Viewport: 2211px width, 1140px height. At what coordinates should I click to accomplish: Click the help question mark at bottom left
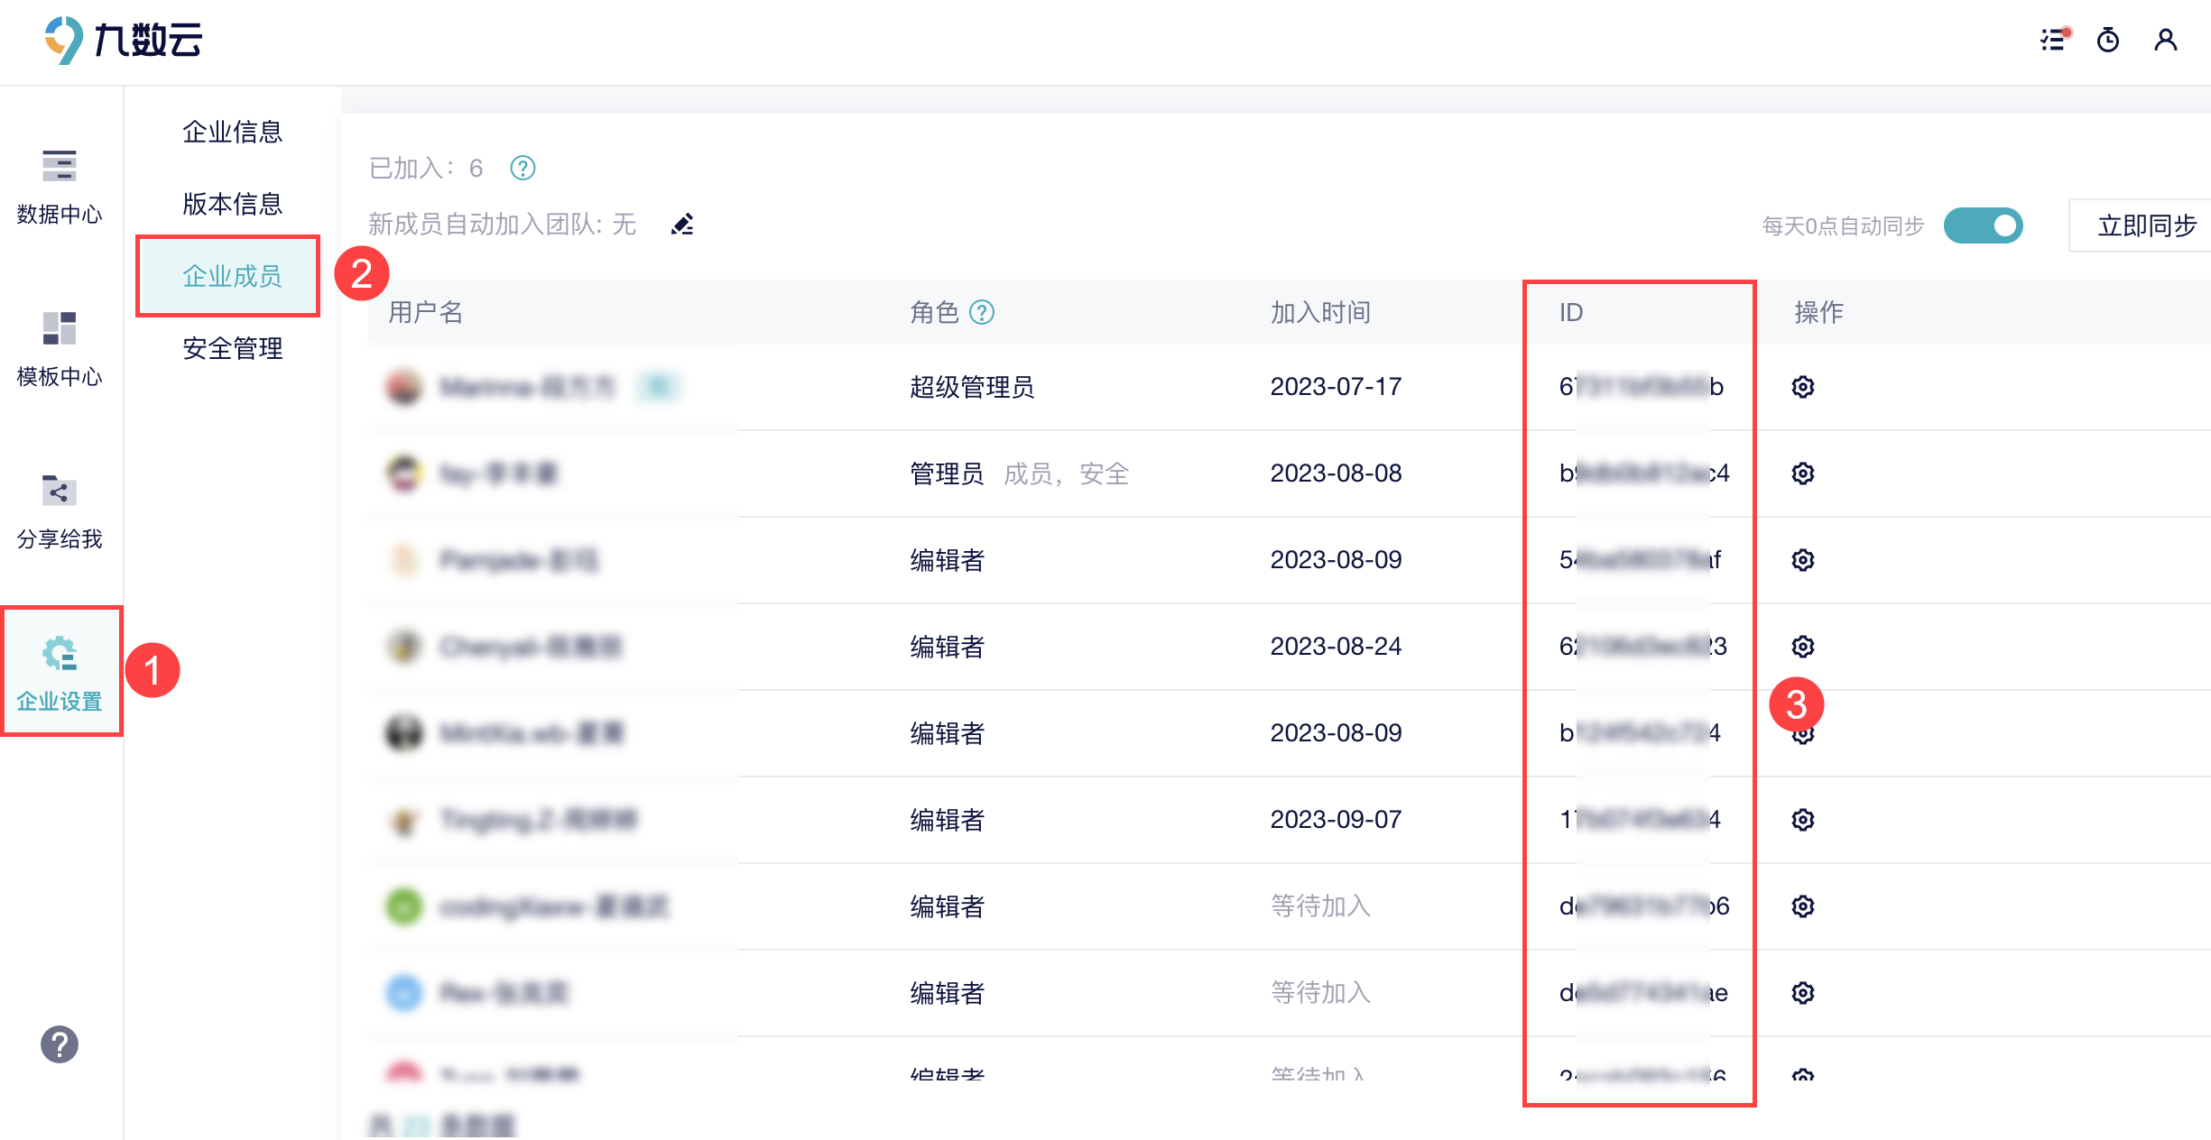[60, 1044]
